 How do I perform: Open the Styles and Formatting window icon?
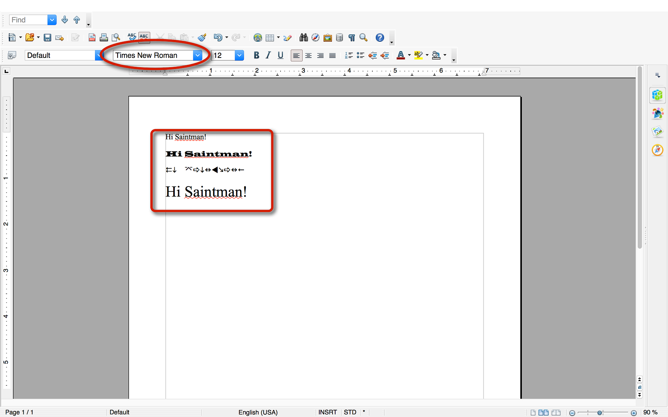click(12, 55)
